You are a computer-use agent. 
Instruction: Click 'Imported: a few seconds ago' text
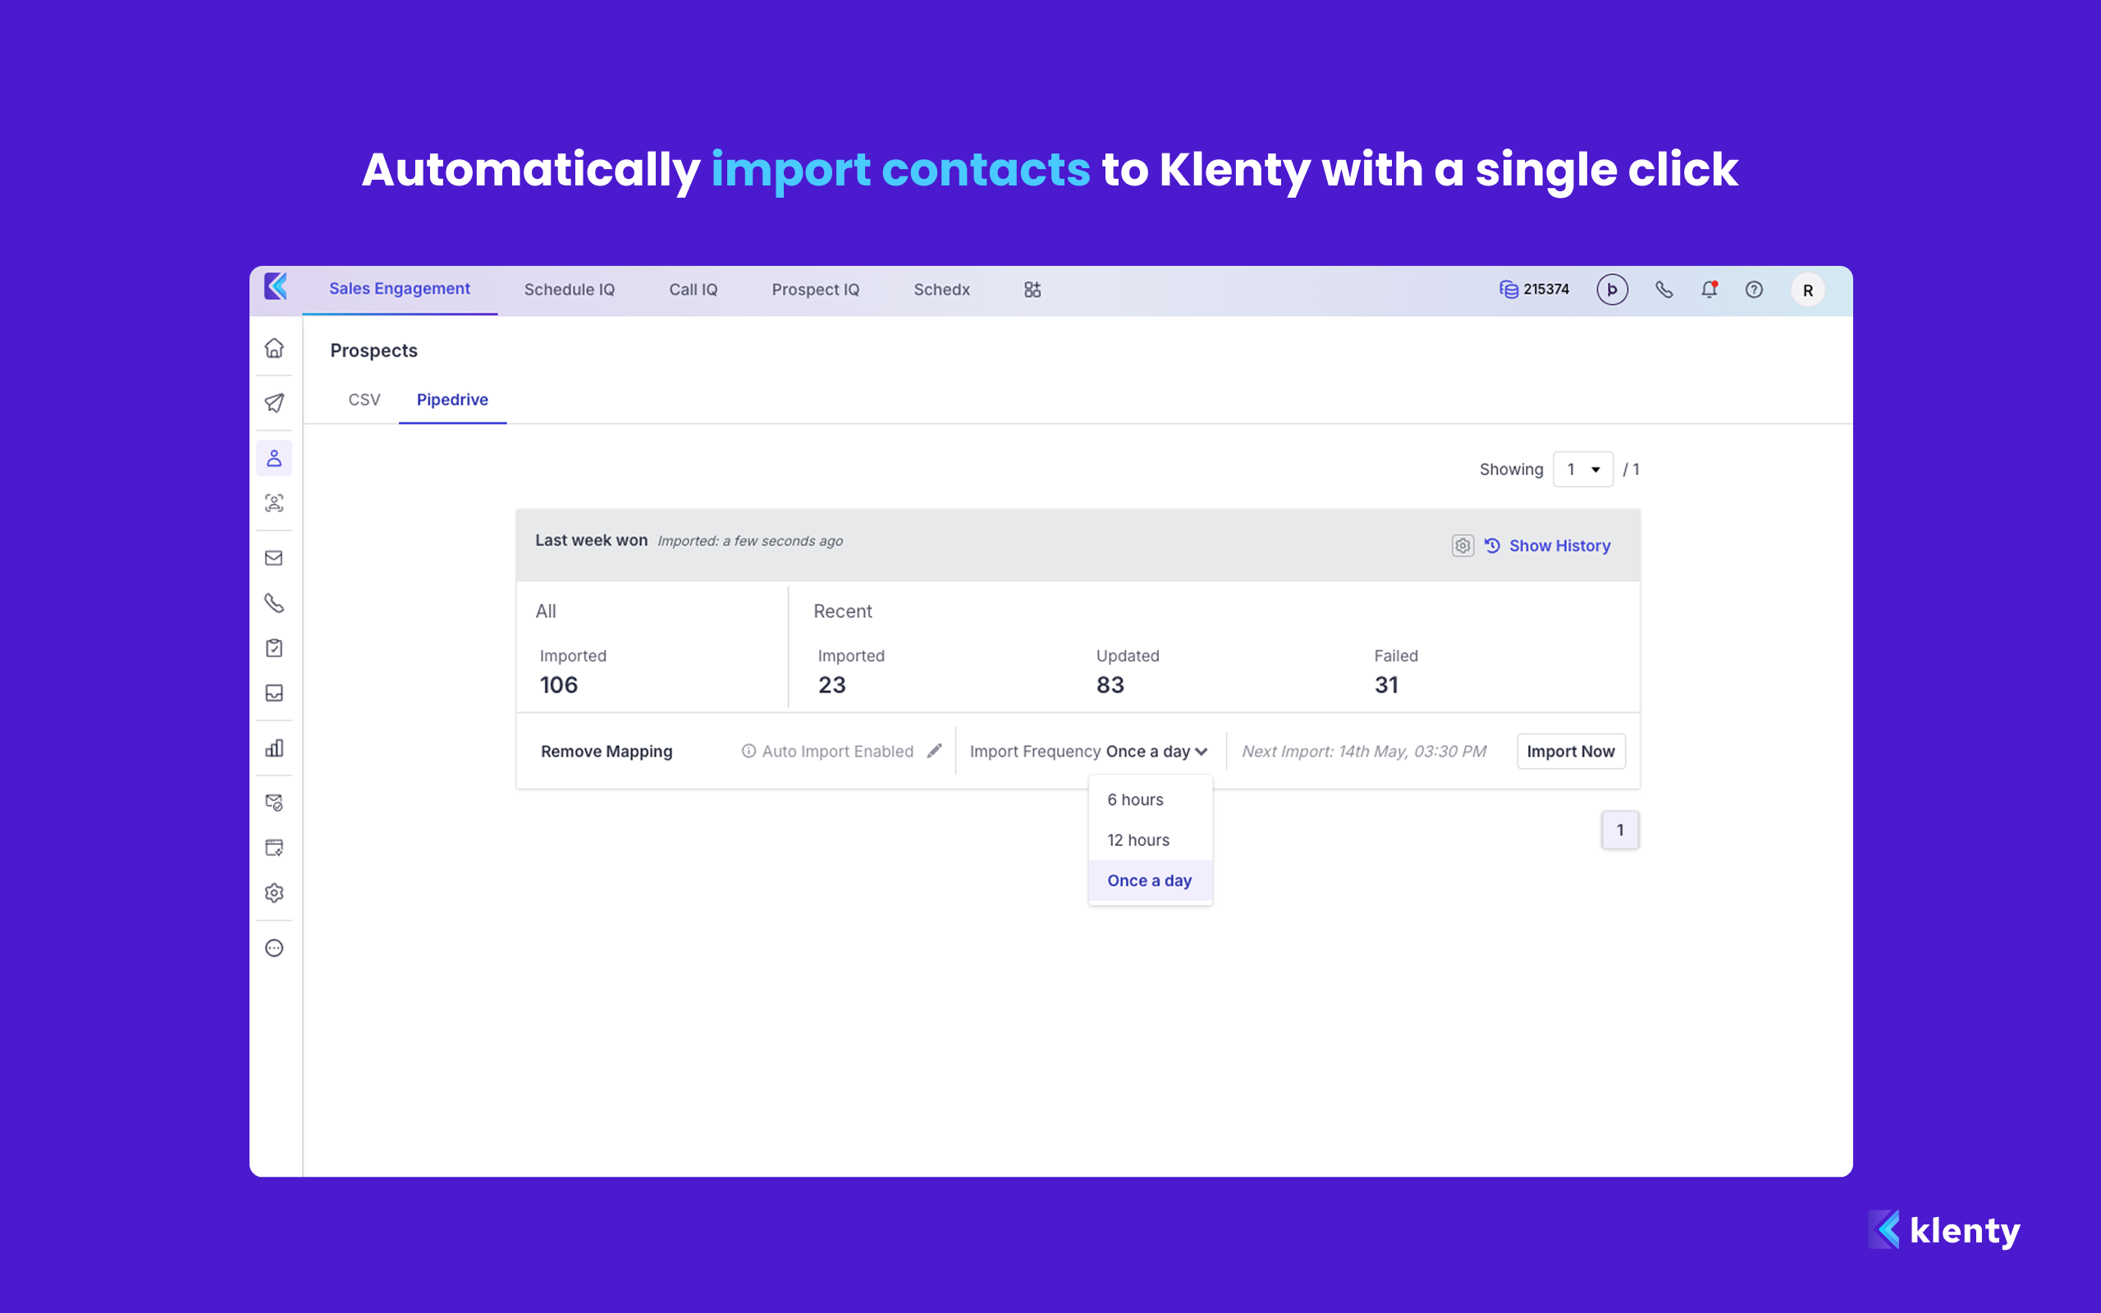coord(750,541)
